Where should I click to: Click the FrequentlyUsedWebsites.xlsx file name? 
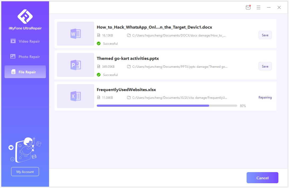pyautogui.click(x=126, y=90)
